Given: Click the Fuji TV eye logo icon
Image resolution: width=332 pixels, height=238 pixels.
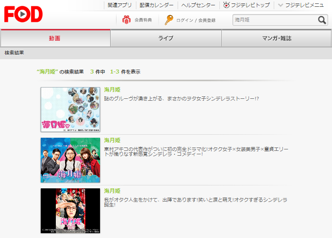Looking at the screenshot, I should [226, 5].
